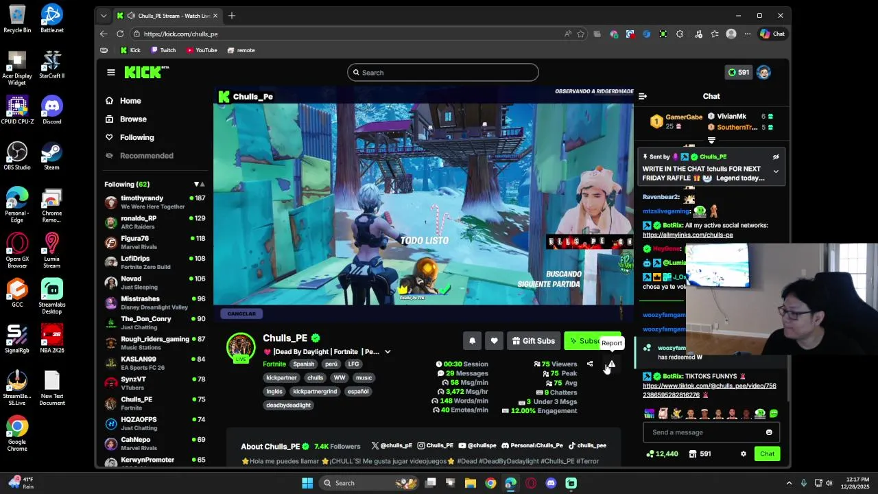
Task: Favorite this page with star icon
Action: [581, 34]
